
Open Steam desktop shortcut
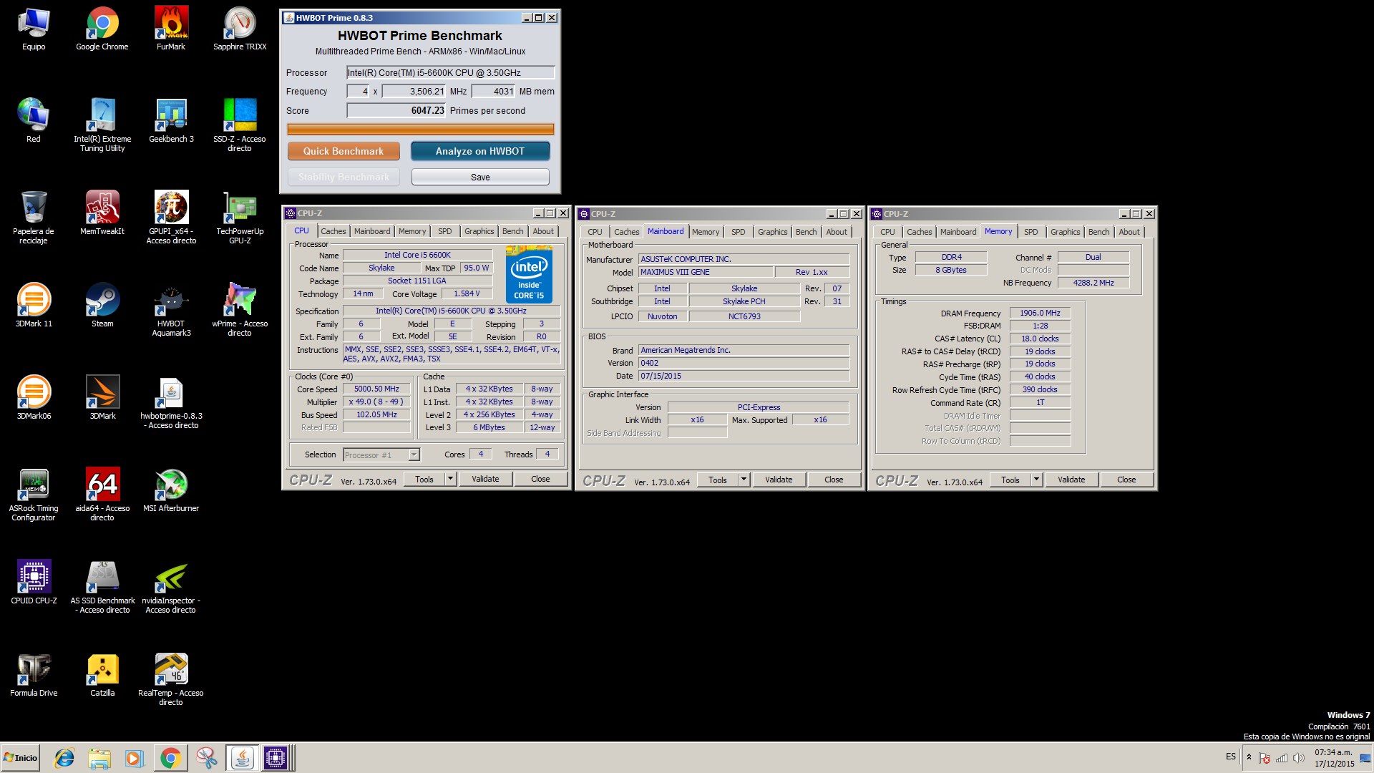(102, 306)
